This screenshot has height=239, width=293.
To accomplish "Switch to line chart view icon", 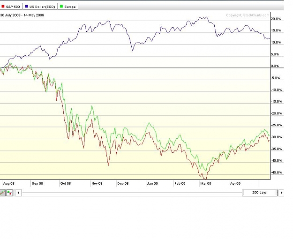I will [3, 193].
